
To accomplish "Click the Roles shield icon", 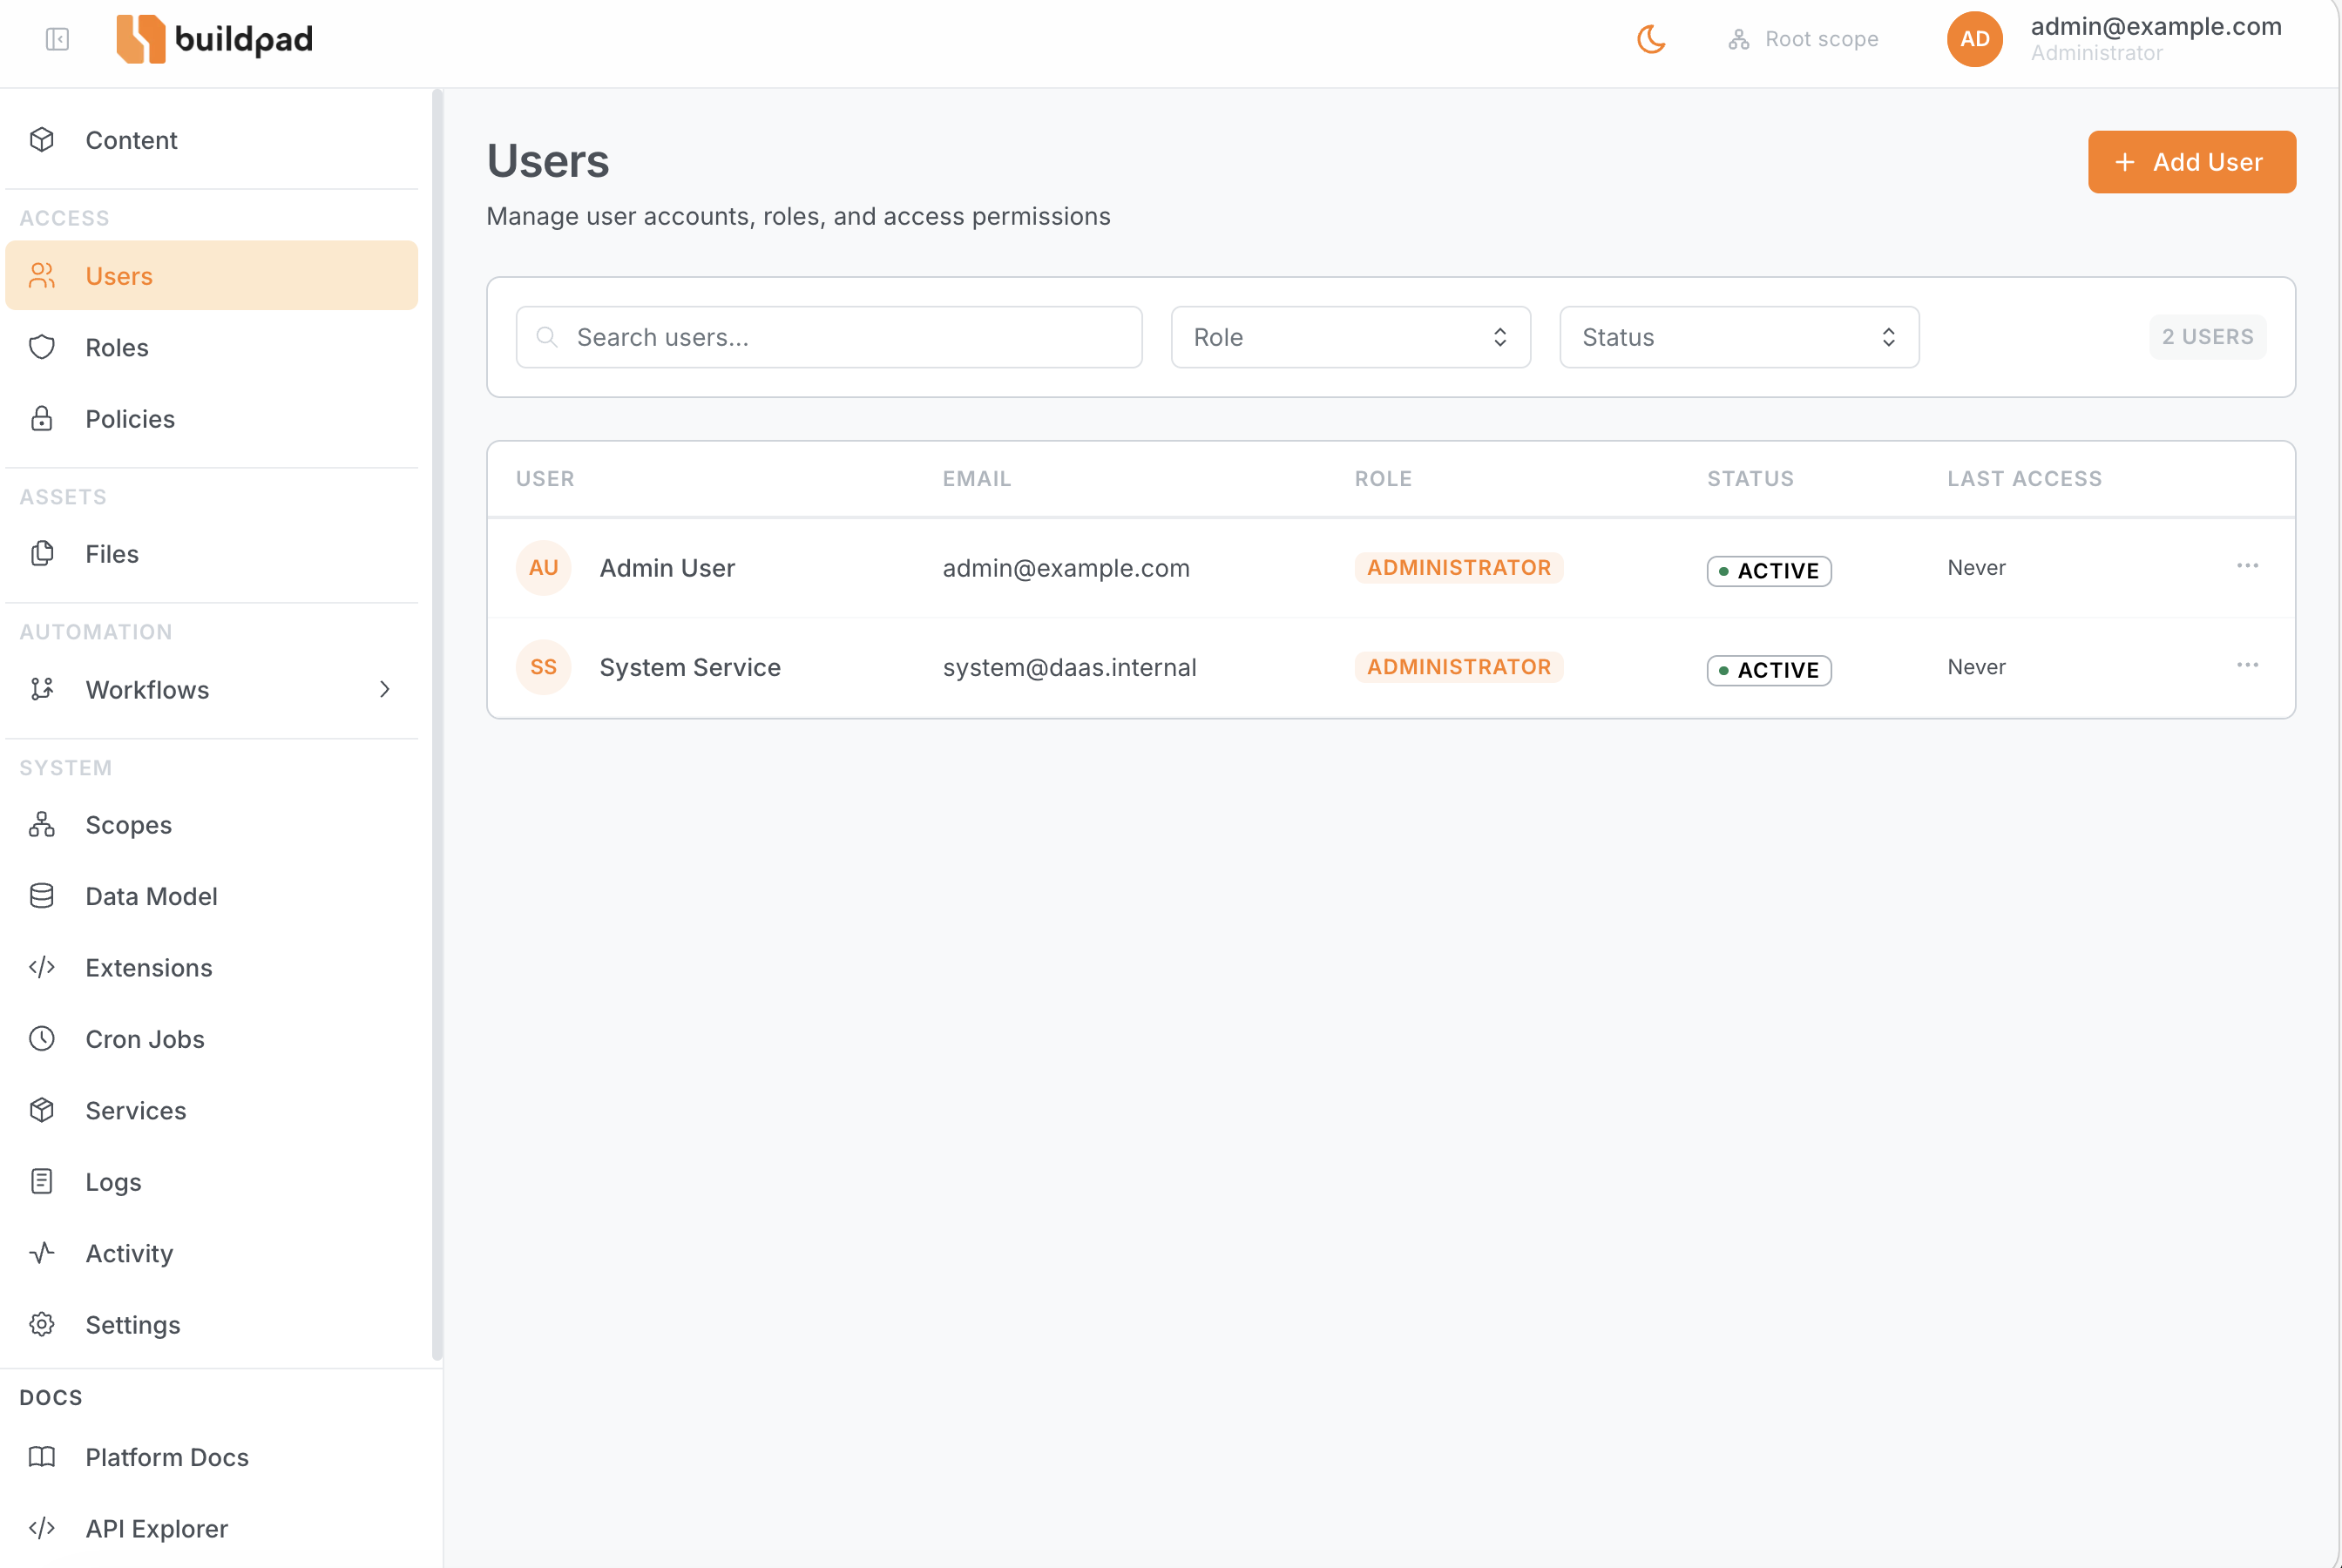I will click(42, 347).
